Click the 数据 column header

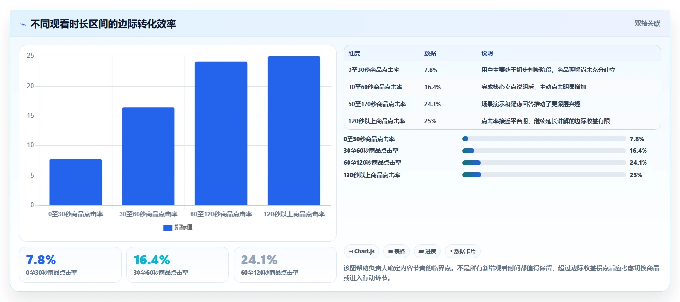pos(430,53)
